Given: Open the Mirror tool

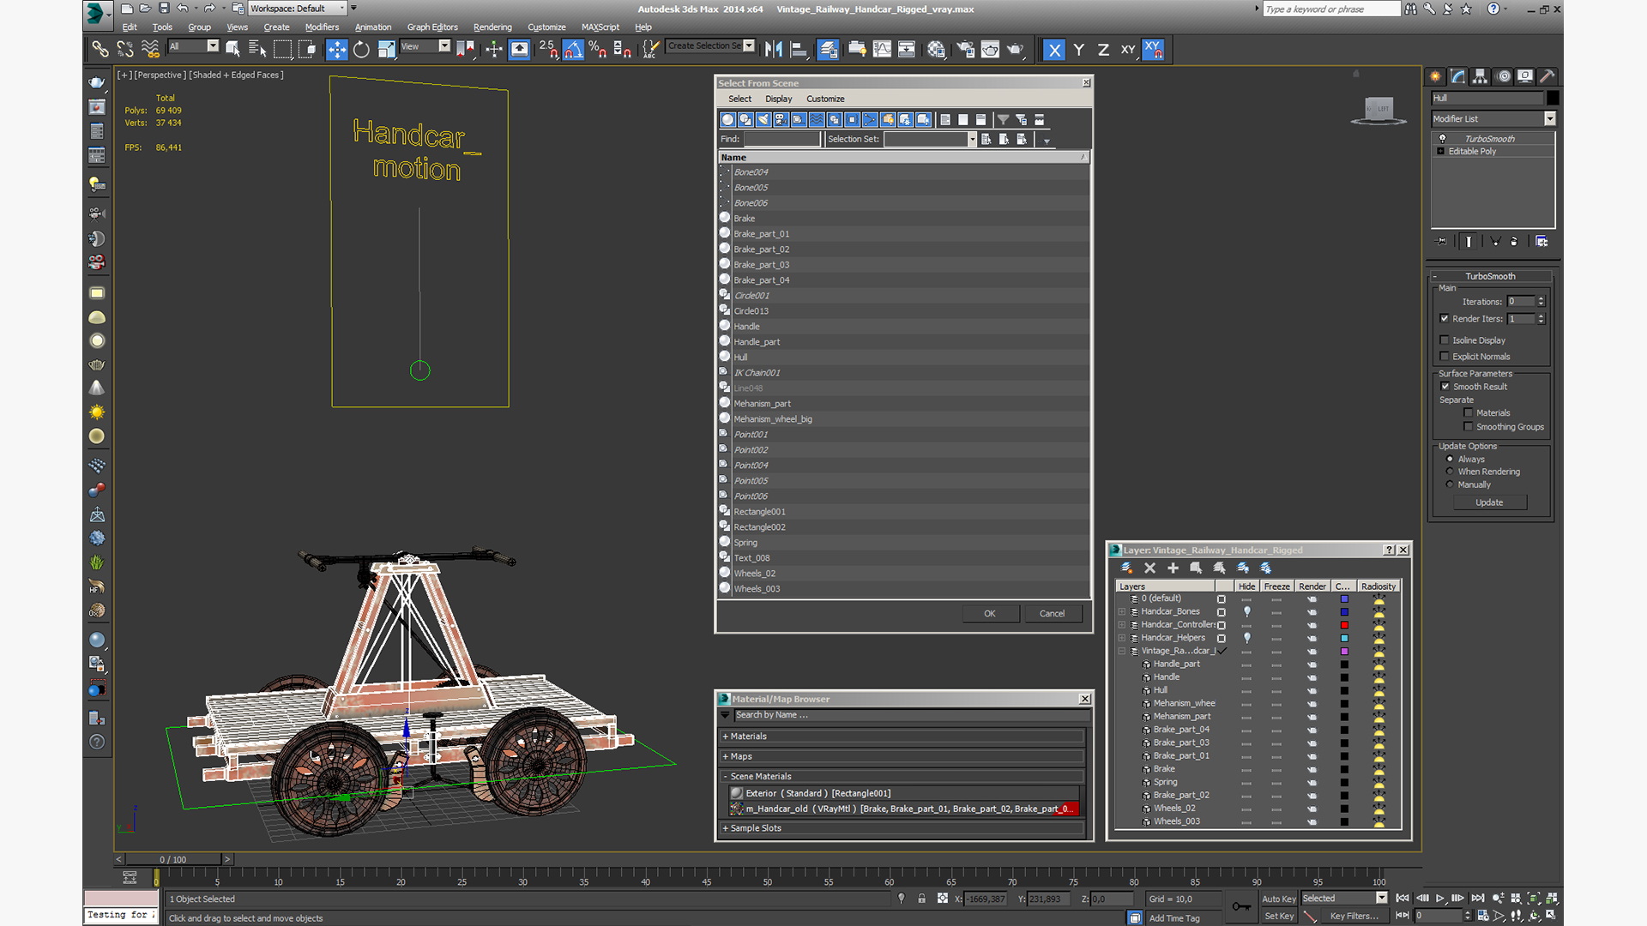Looking at the screenshot, I should [x=774, y=50].
